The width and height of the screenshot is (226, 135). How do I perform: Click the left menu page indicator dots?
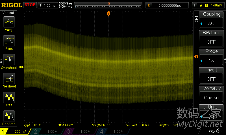(1, 61)
